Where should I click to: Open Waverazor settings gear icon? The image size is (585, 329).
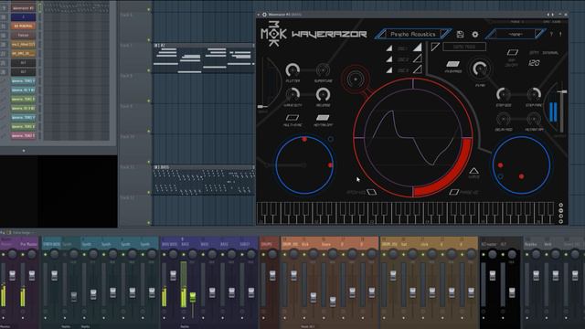click(x=474, y=35)
